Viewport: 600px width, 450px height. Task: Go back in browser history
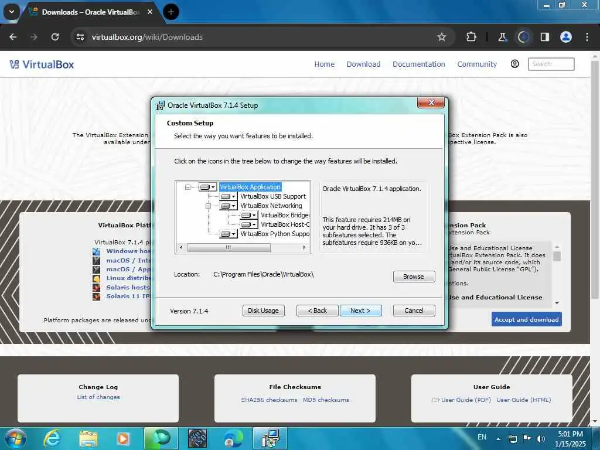point(13,37)
